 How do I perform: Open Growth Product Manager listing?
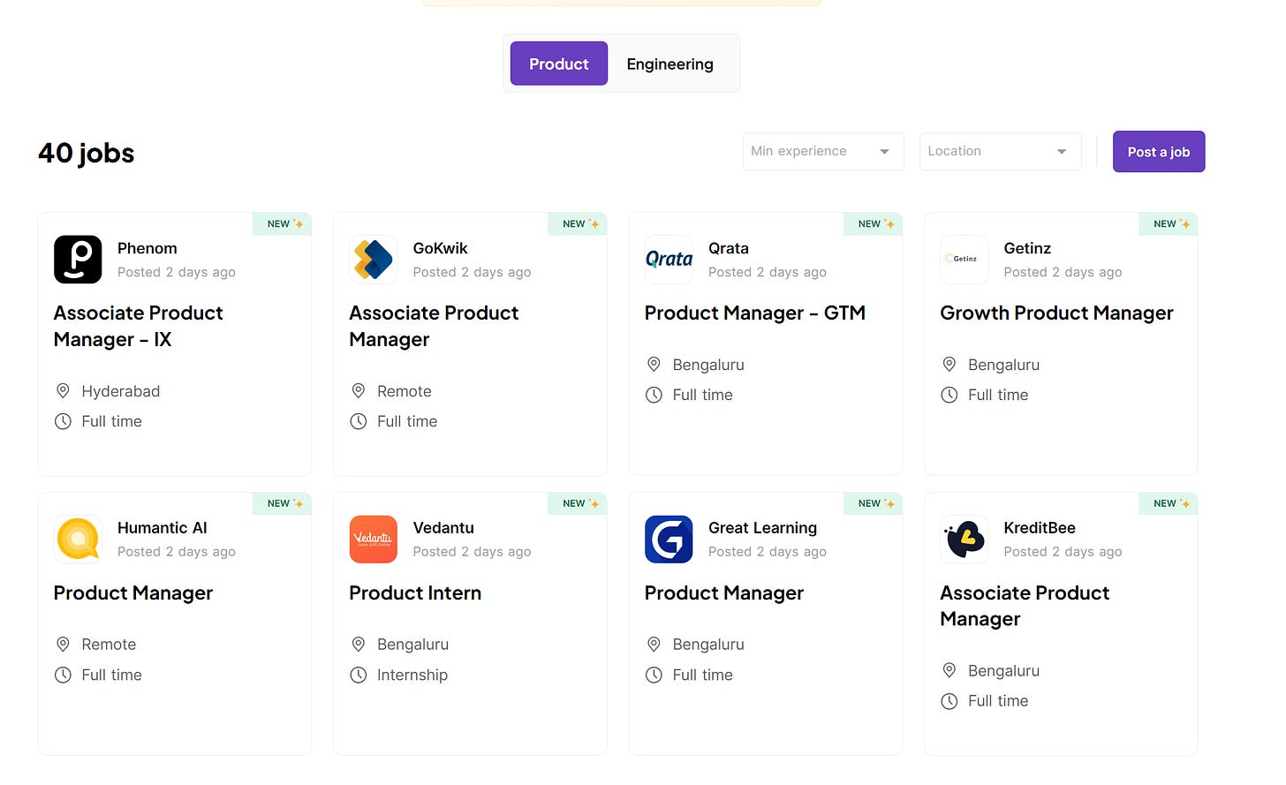[x=1056, y=313]
